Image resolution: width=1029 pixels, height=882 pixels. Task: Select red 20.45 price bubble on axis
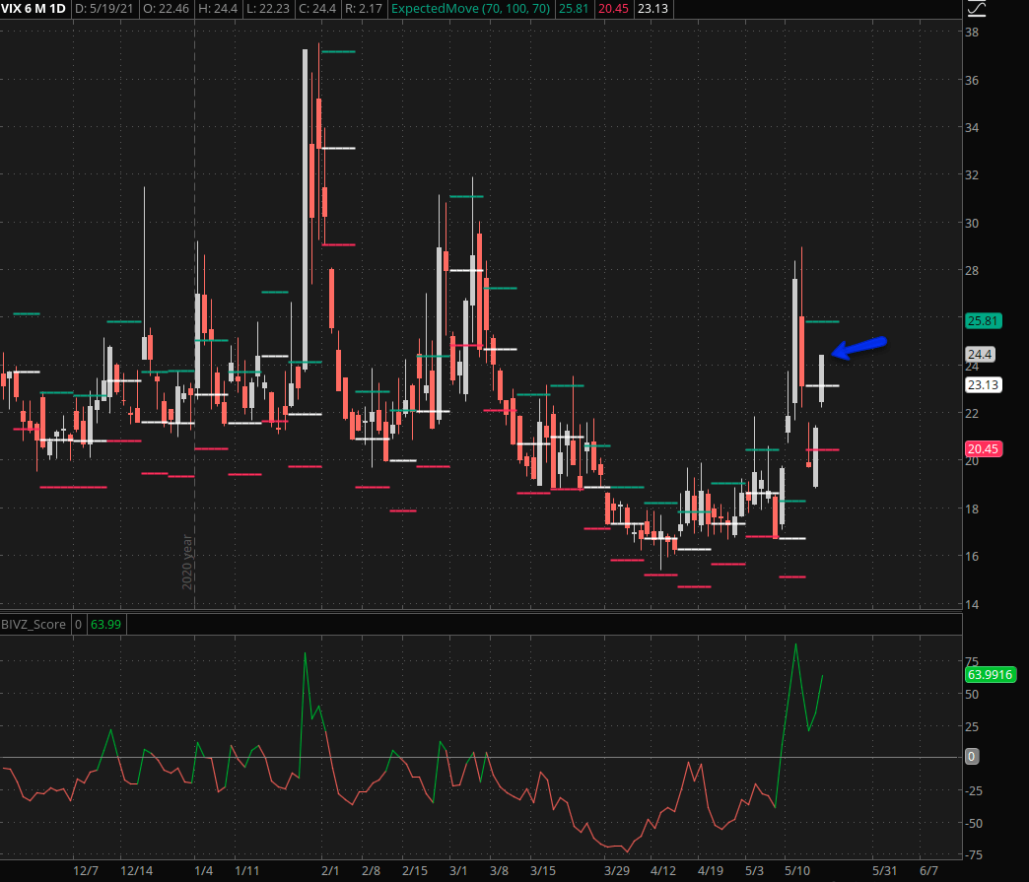pos(982,448)
